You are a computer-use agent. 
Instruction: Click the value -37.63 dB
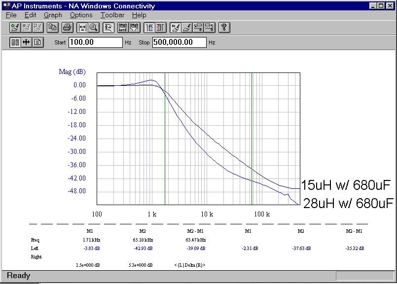pyautogui.click(x=301, y=248)
